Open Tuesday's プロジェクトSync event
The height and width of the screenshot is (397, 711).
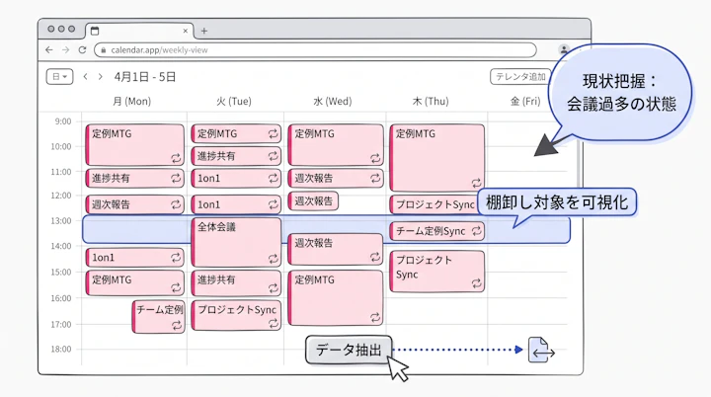point(236,315)
